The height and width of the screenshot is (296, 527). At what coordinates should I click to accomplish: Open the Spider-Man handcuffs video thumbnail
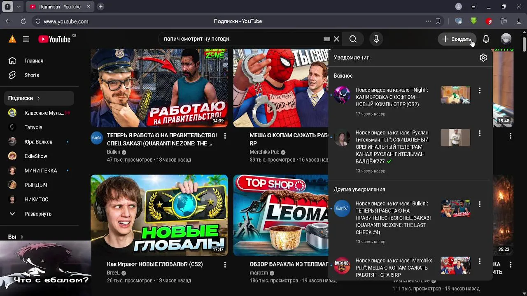click(x=281, y=88)
